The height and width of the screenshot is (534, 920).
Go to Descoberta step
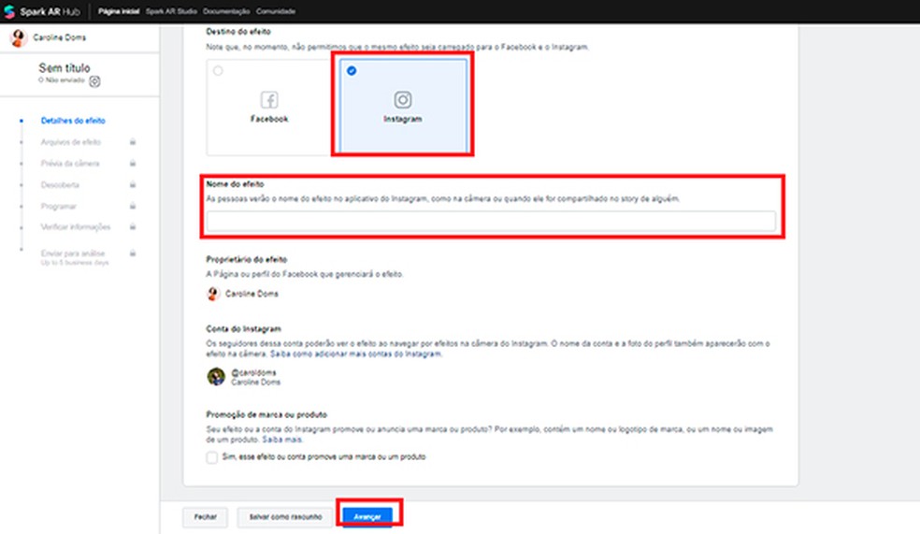[60, 185]
